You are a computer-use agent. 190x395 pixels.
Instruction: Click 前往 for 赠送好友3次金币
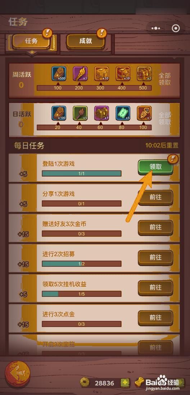pyautogui.click(x=155, y=227)
